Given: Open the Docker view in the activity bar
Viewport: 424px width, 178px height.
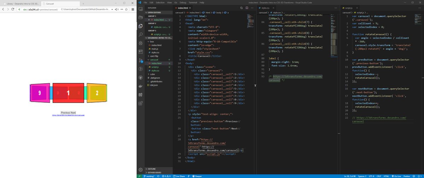Looking at the screenshot, I should coord(141,85).
